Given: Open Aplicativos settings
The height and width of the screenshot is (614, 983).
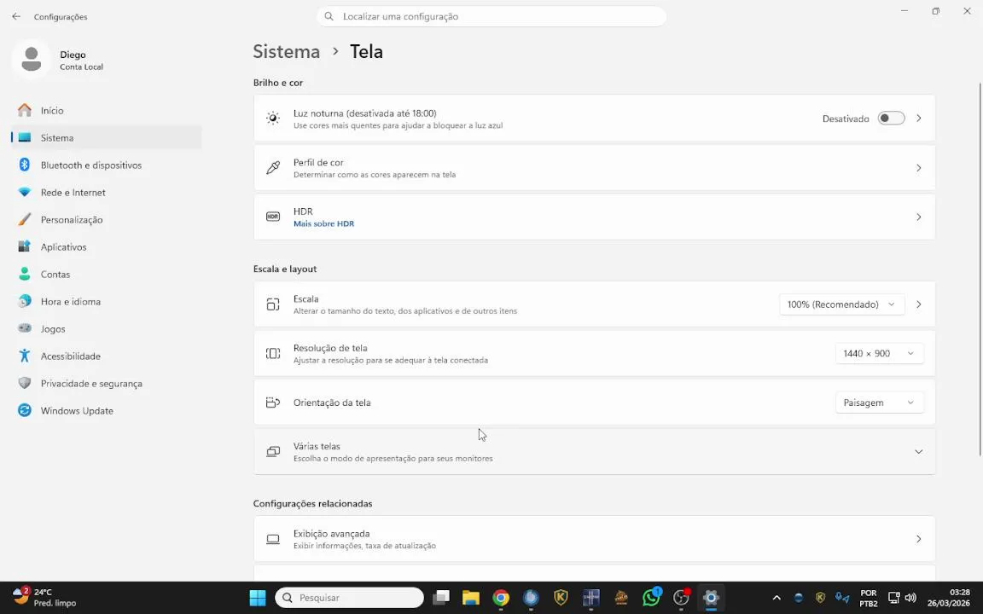Looking at the screenshot, I should point(107,246).
